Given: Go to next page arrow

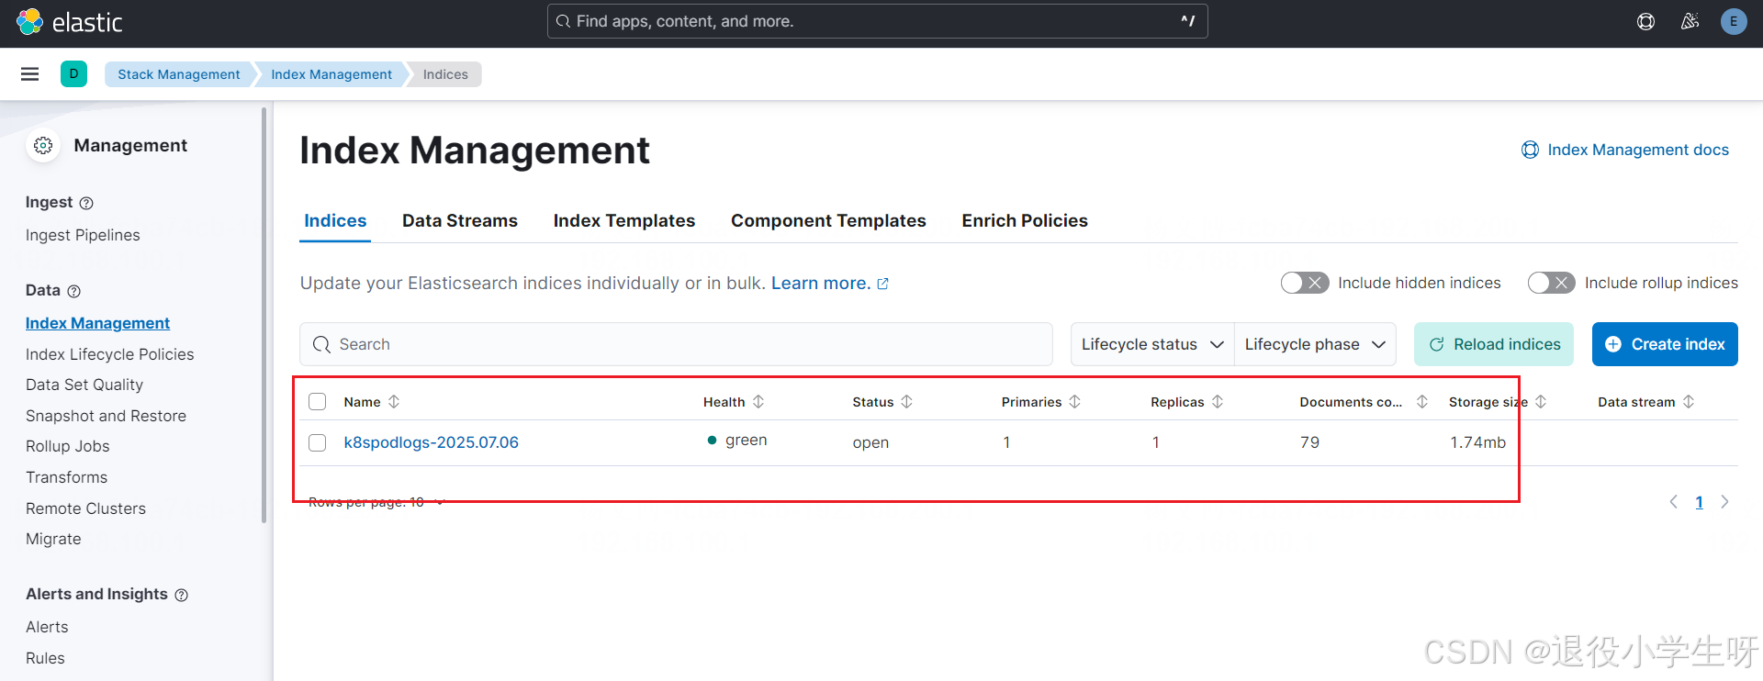Looking at the screenshot, I should click(x=1724, y=502).
